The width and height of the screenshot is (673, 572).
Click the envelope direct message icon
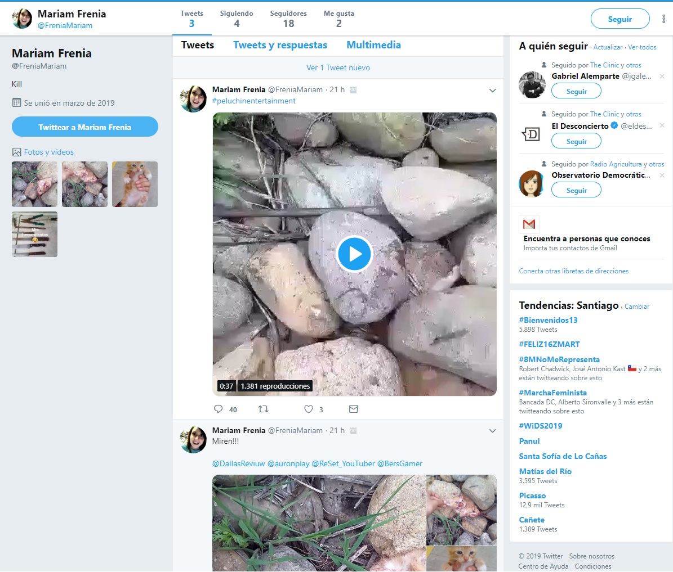pos(354,409)
